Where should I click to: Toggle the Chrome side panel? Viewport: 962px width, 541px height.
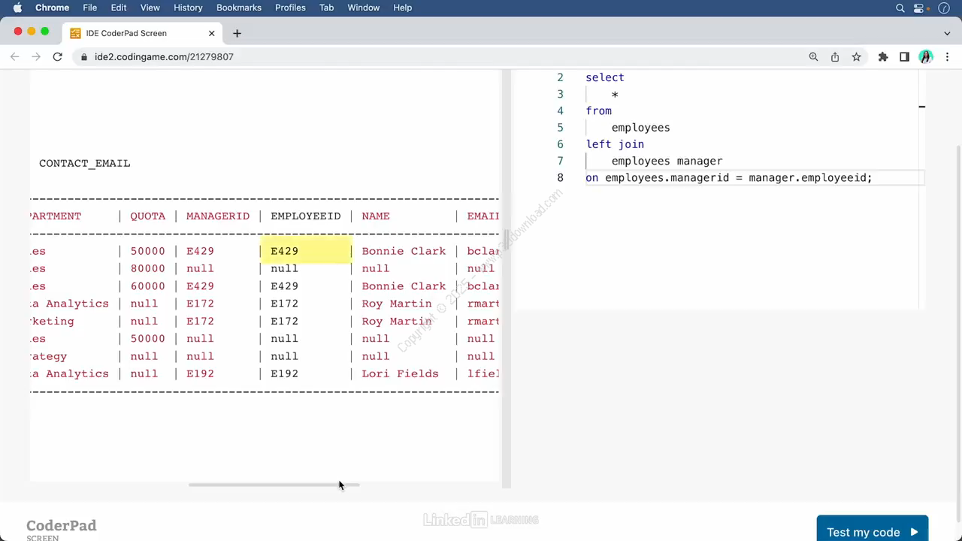click(x=904, y=56)
